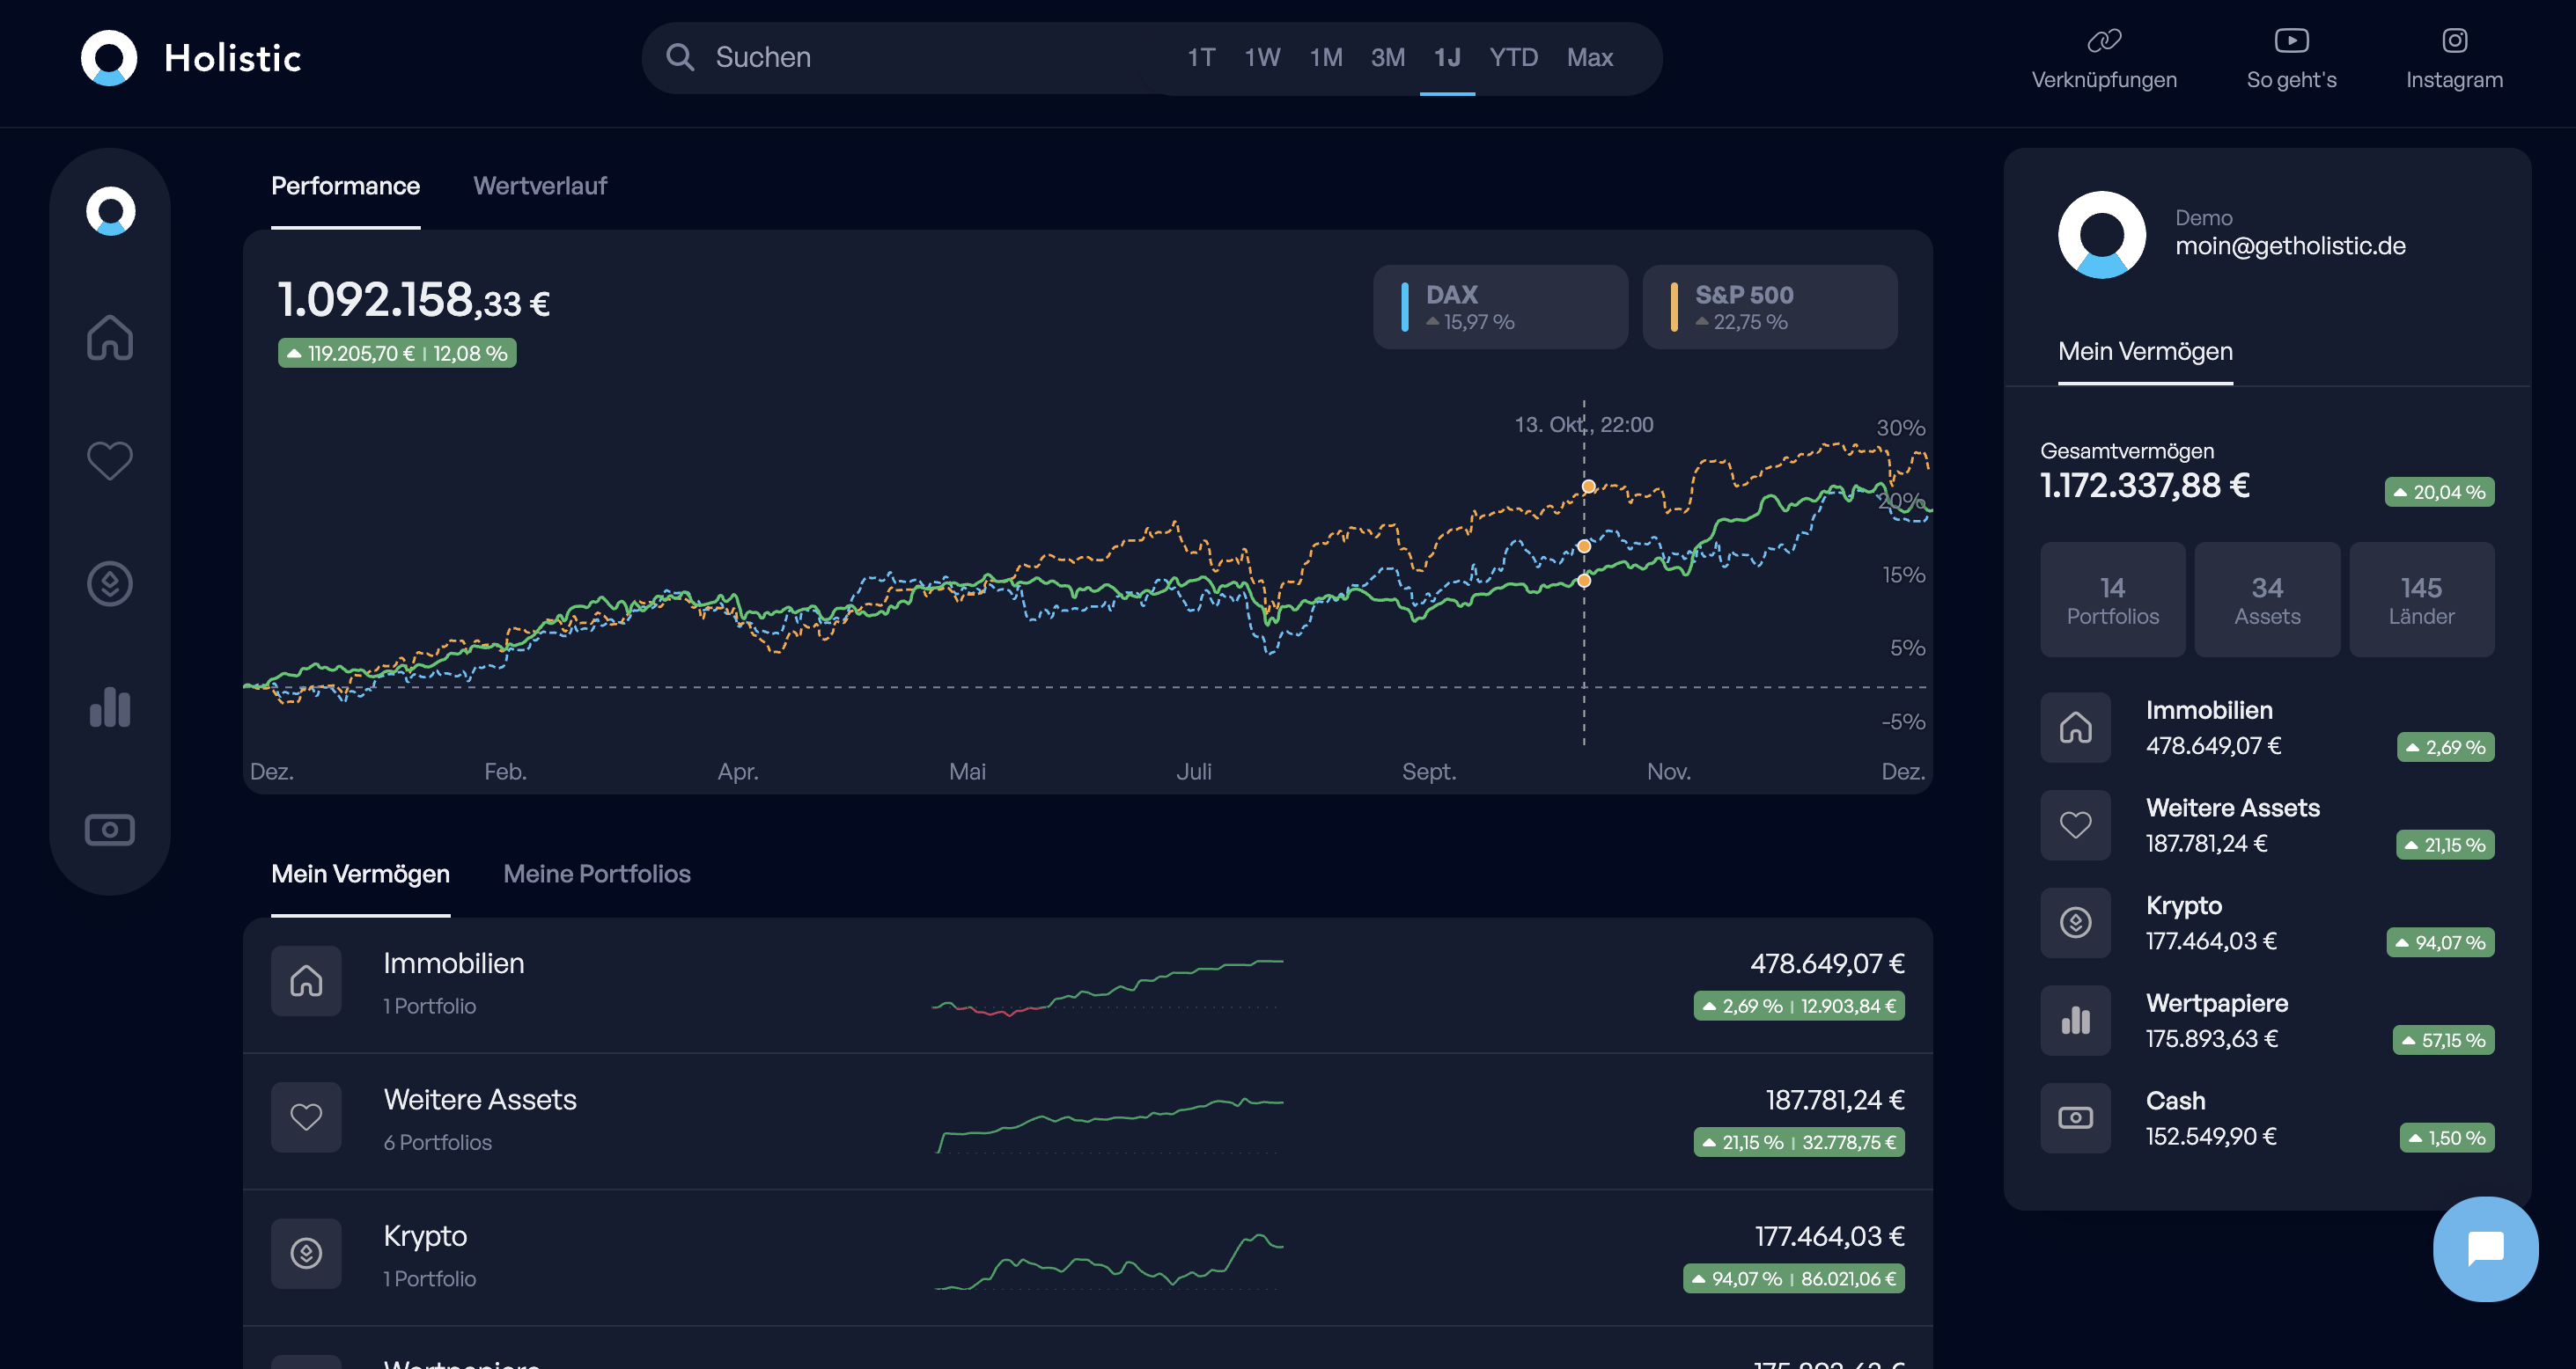Open sidebar heart Weitere Assets icon
The width and height of the screenshot is (2576, 1369).
click(110, 461)
